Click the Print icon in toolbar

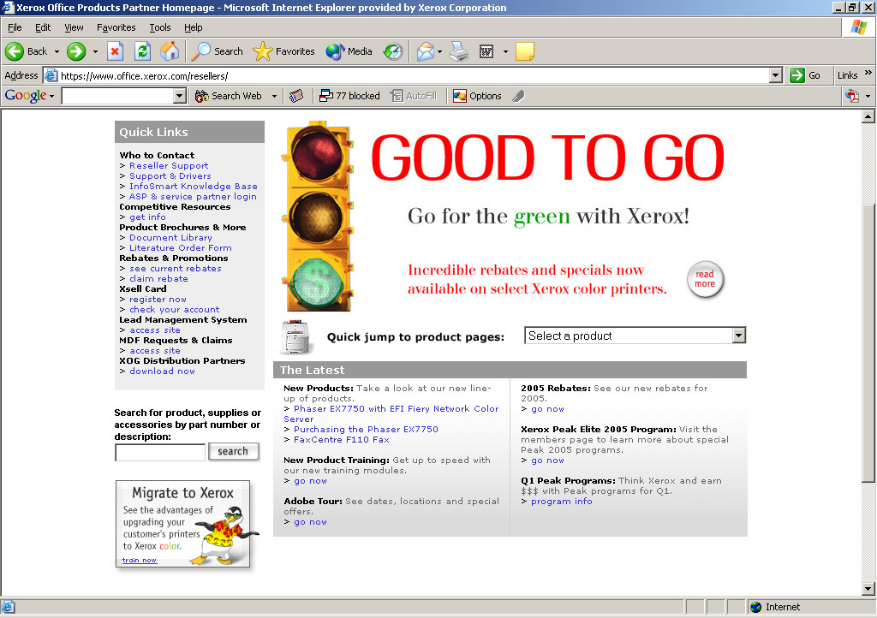coord(459,51)
